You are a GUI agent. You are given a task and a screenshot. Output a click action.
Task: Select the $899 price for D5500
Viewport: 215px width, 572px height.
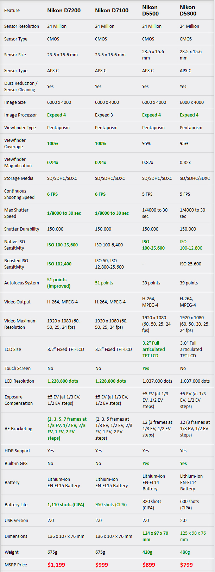click(148, 565)
